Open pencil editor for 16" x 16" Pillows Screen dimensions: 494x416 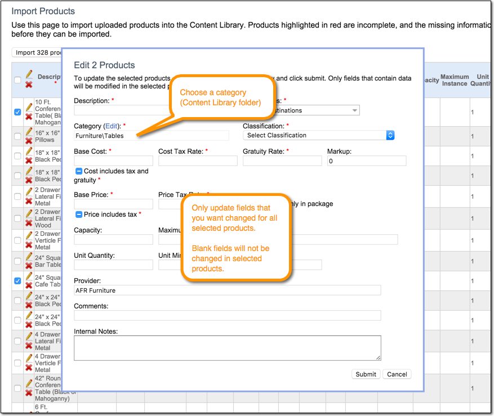(x=29, y=131)
